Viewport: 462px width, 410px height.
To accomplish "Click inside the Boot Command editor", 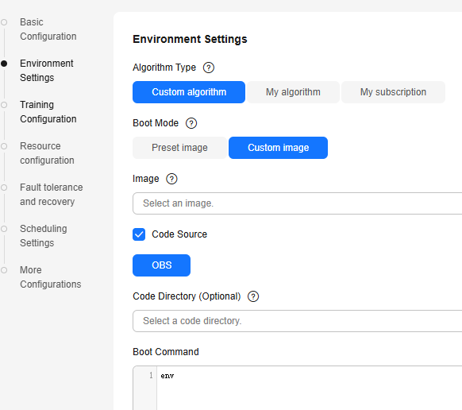I will pos(310,388).
